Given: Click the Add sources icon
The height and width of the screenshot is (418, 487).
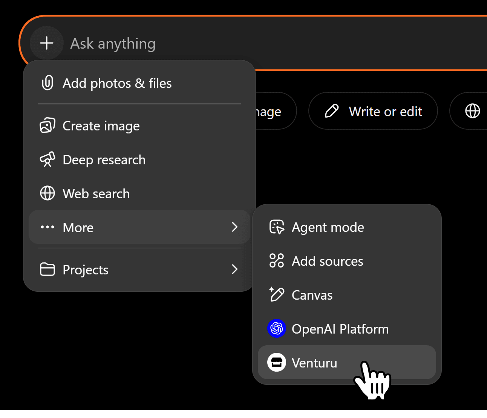Looking at the screenshot, I should (x=277, y=261).
